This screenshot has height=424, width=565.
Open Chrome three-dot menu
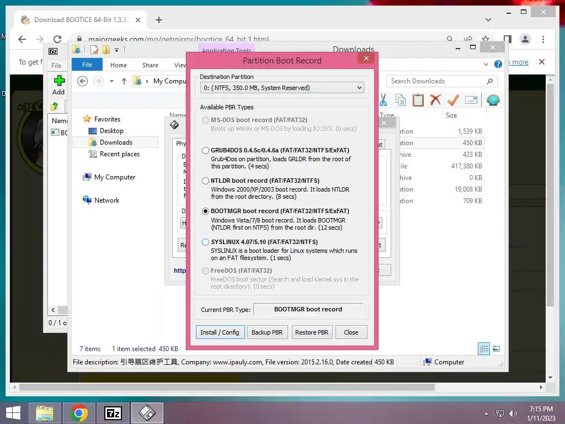coord(543,39)
